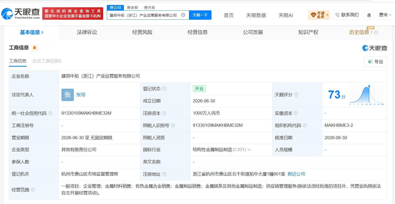This screenshot has height=204, width=395.
Task: Click help icon next to 登记状态
Action: pos(164,89)
